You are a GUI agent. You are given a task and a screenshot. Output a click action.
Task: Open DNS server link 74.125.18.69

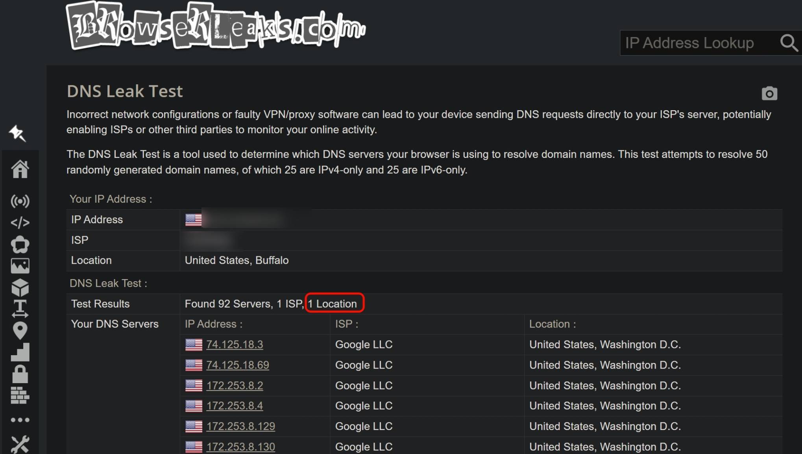coord(238,365)
